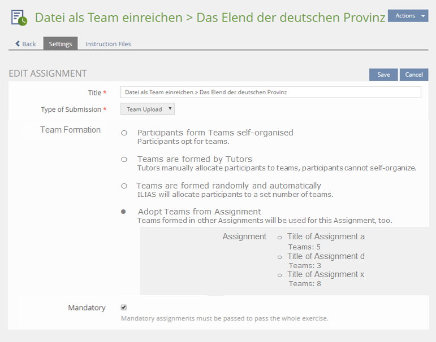This screenshot has width=436, height=342.
Task: Choose Teams are formed by Tutors
Action: pos(124,160)
